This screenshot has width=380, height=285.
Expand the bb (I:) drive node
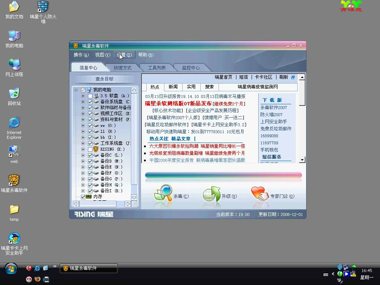tap(83, 137)
